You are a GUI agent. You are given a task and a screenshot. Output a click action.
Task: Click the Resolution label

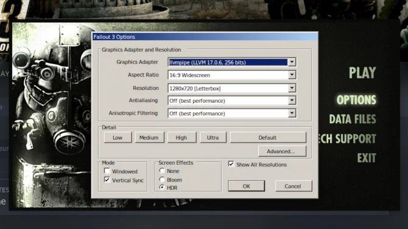pyautogui.click(x=146, y=88)
